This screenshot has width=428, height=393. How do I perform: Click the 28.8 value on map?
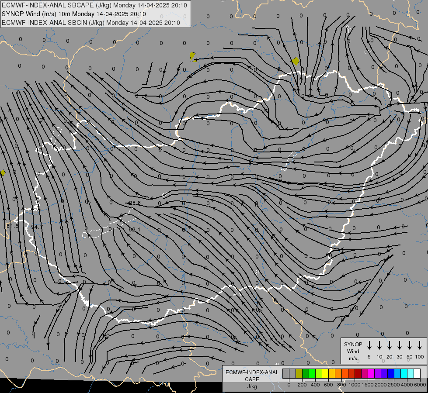(x=135, y=203)
